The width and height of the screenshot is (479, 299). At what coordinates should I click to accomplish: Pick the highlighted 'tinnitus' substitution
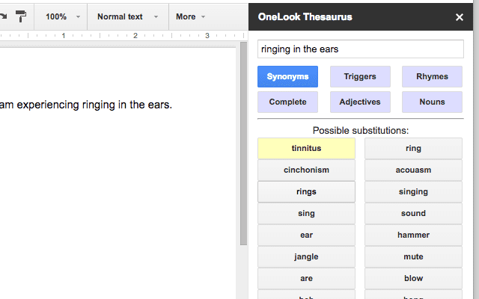pyautogui.click(x=306, y=148)
